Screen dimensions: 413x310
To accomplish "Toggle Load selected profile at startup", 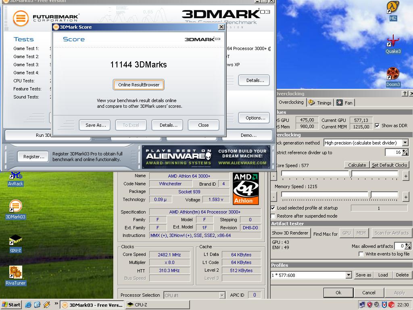I will pyautogui.click(x=273, y=208).
